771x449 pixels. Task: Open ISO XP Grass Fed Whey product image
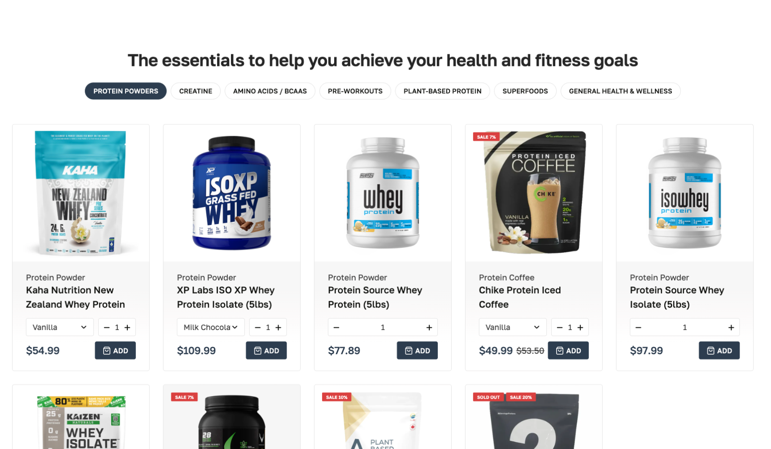(x=232, y=193)
